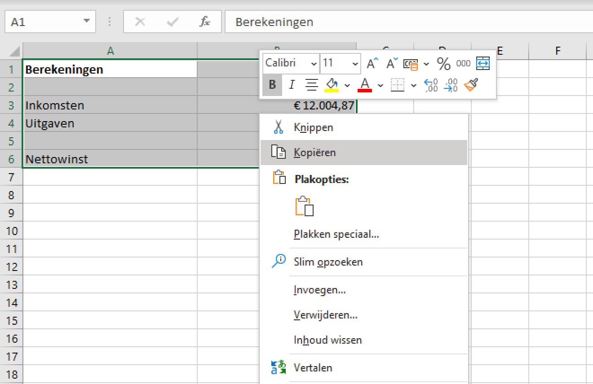The width and height of the screenshot is (593, 384).
Task: Click the formula bar showing Berekeningen
Action: point(404,22)
